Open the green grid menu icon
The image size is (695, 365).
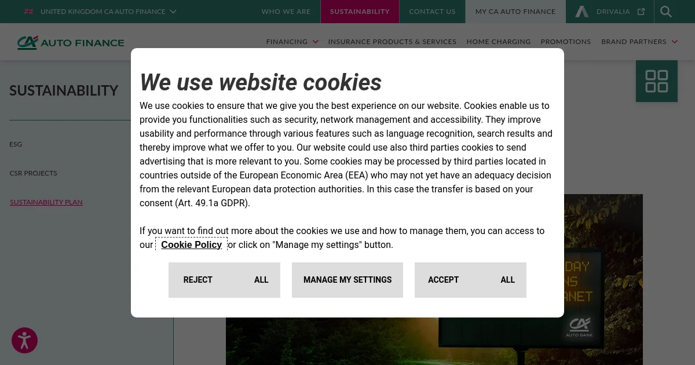657,81
